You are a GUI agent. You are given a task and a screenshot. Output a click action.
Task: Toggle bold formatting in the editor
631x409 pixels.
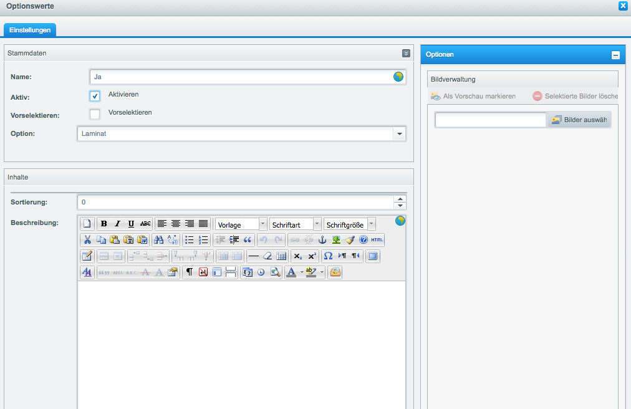click(104, 224)
